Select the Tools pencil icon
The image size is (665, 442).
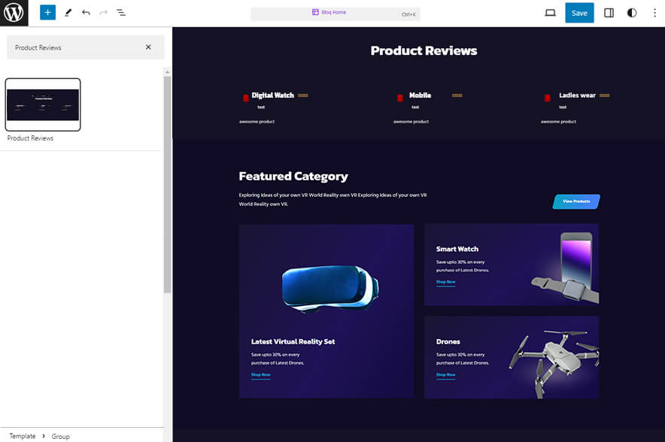[67, 12]
